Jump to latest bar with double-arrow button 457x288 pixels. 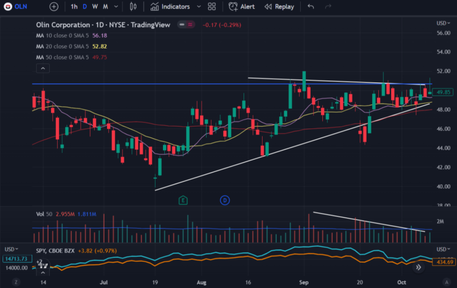point(418,267)
